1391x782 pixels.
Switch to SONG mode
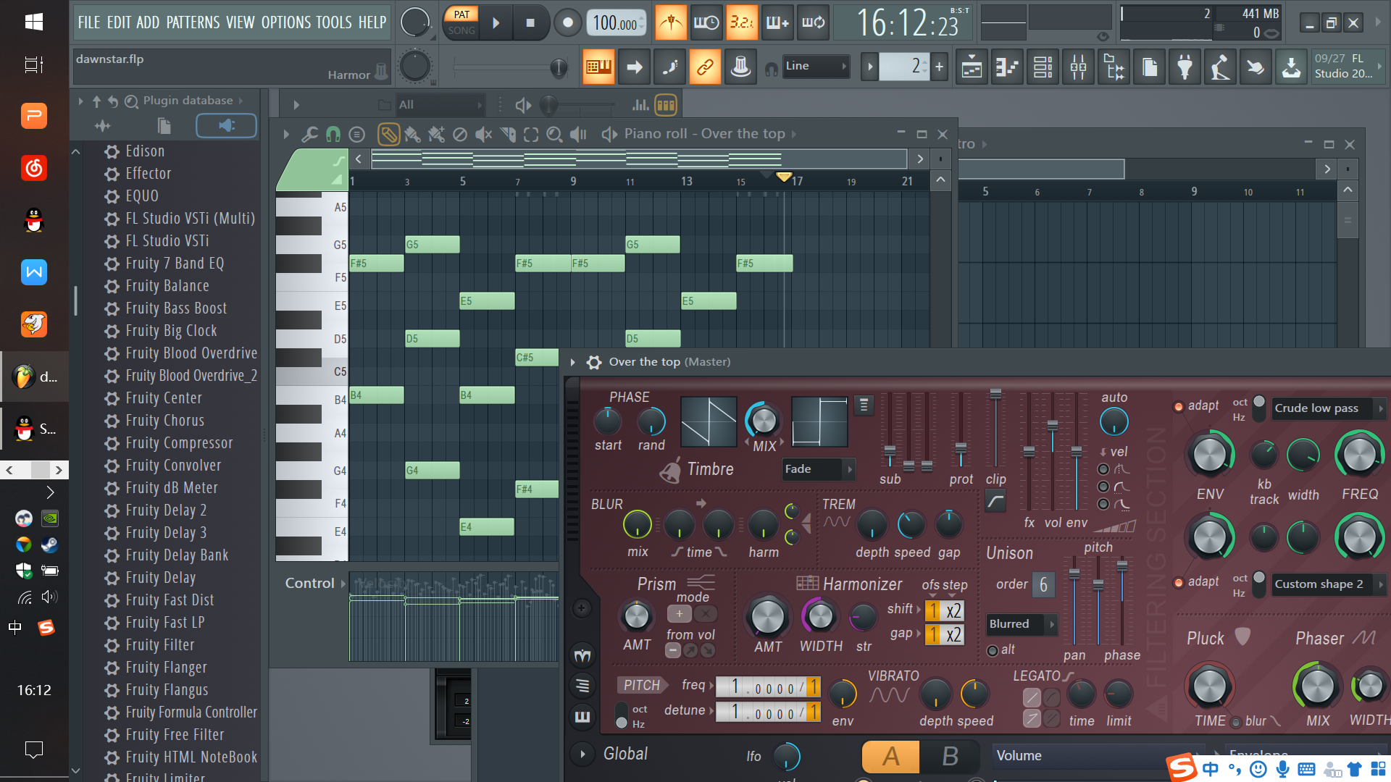click(461, 30)
